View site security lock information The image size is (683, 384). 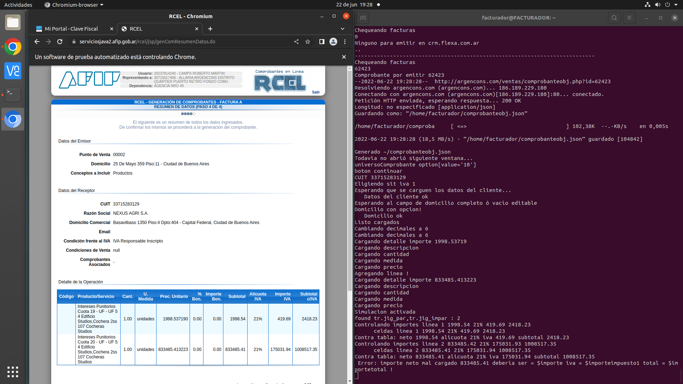tap(74, 42)
